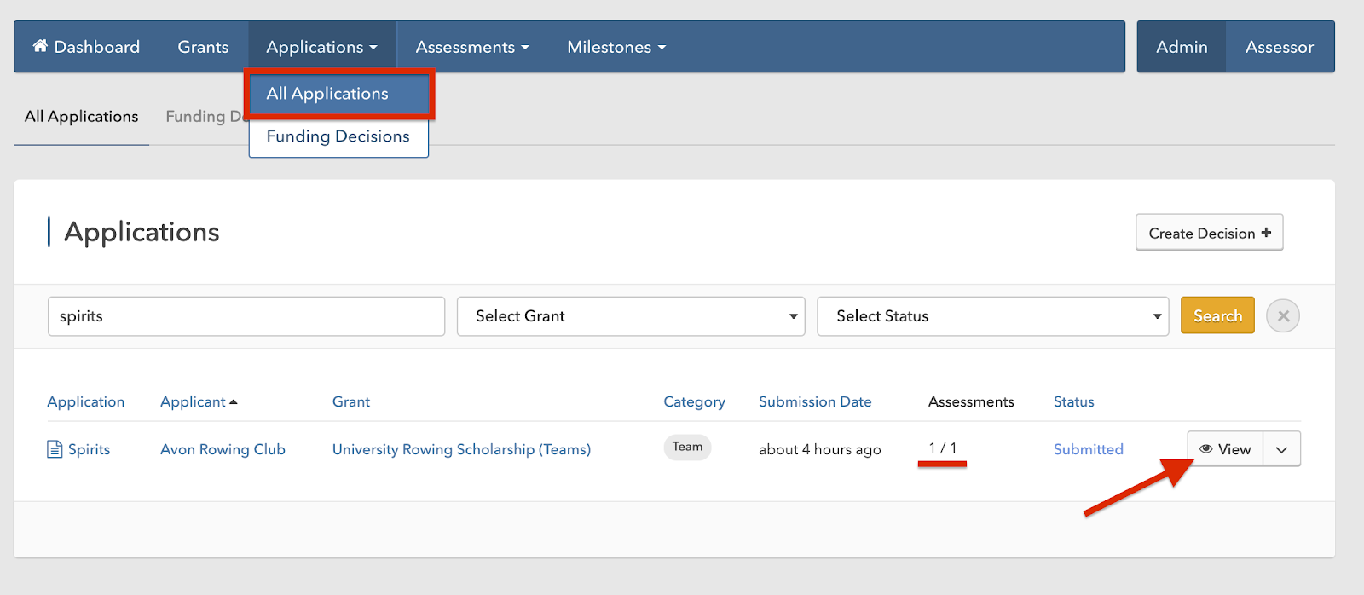Click the Team category badge

pos(687,447)
